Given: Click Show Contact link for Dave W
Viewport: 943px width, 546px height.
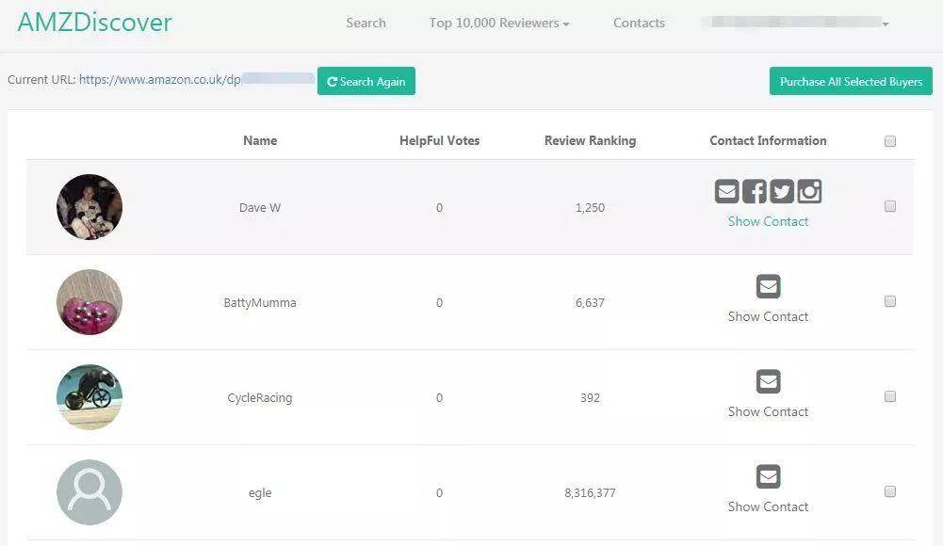Looking at the screenshot, I should pyautogui.click(x=768, y=221).
